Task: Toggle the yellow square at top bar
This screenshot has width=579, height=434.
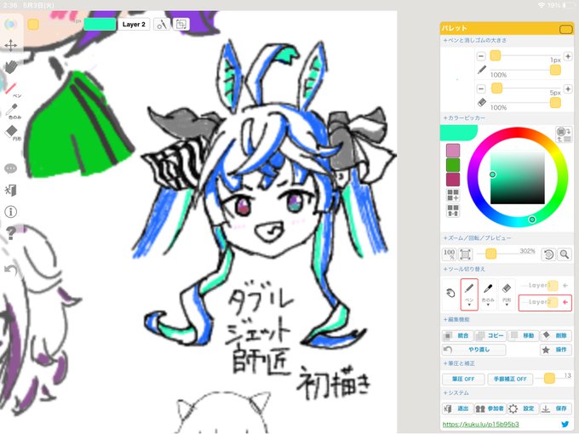Action: (33, 25)
